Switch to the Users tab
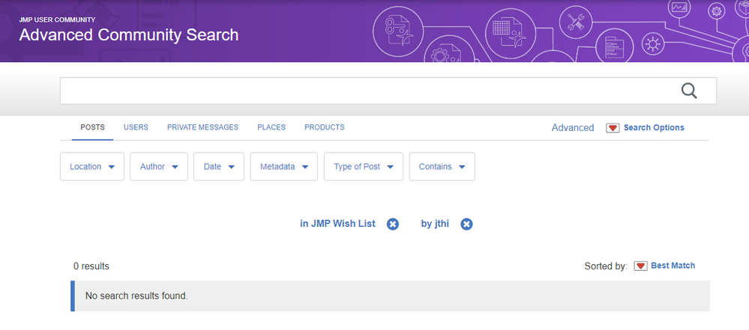Viewport: 749px width, 330px height. pyautogui.click(x=136, y=127)
